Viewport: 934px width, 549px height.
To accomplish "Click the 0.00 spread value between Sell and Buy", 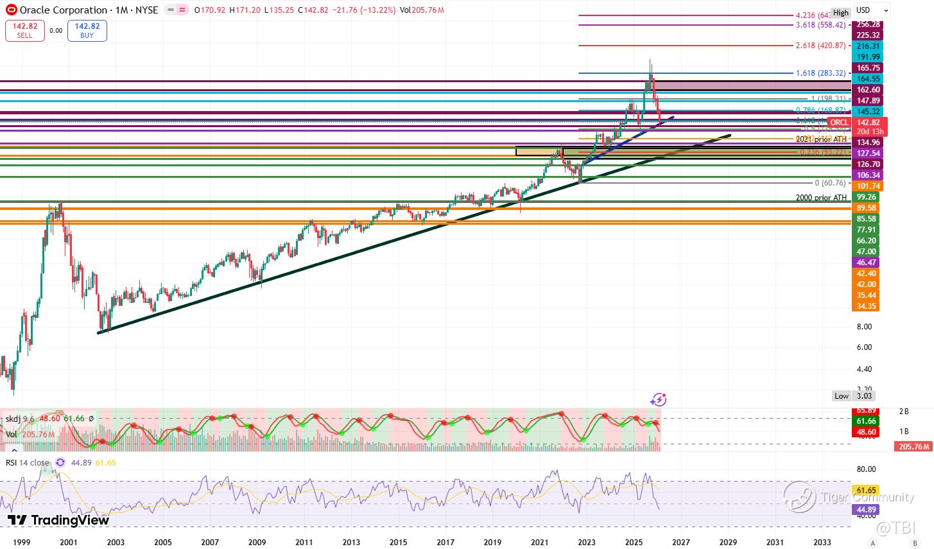I will pos(56,30).
